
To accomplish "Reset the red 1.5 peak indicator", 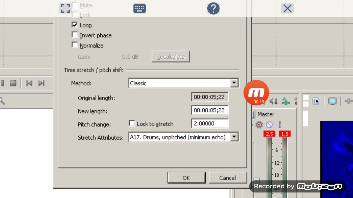I will [285, 134].
